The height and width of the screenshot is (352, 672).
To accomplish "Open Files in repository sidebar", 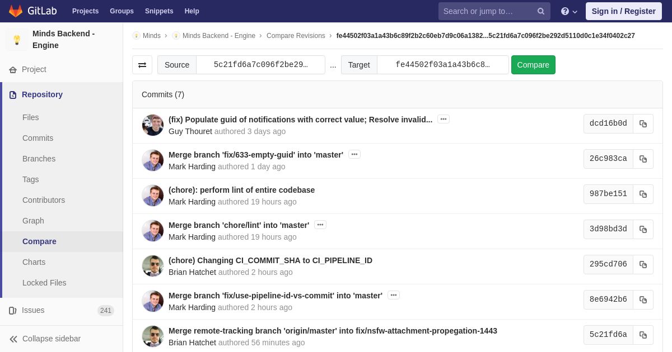I will [31, 117].
